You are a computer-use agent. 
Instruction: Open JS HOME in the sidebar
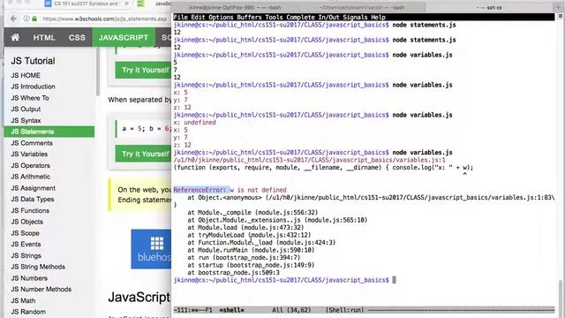pos(26,75)
